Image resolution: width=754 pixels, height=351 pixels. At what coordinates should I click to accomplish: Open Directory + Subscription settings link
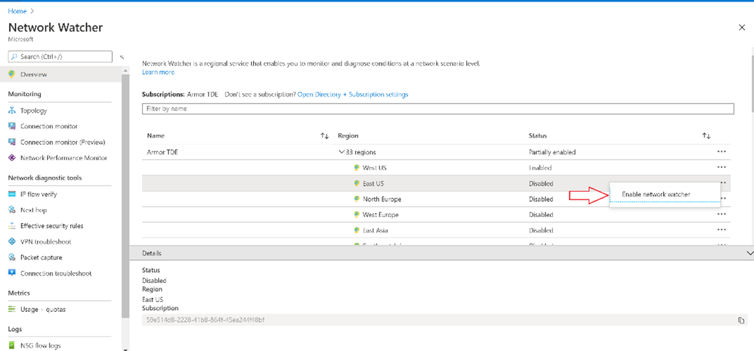coord(352,94)
